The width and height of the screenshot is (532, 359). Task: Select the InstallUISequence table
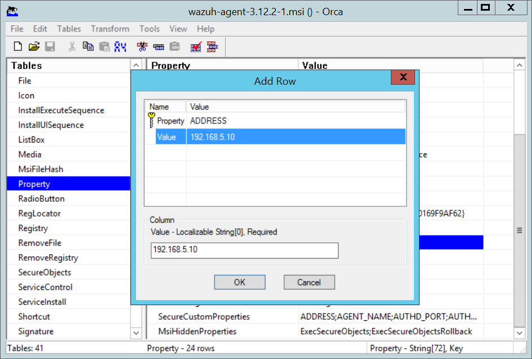[69, 125]
